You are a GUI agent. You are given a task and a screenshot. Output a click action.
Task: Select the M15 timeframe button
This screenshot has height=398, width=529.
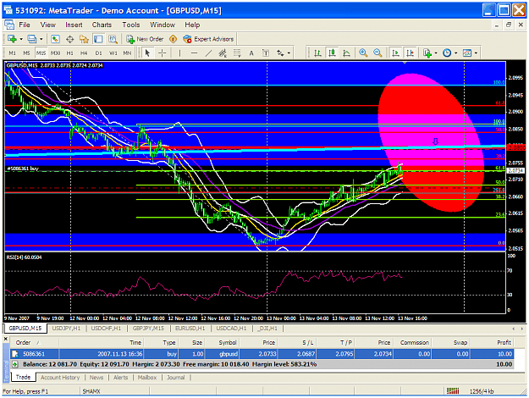tap(41, 53)
